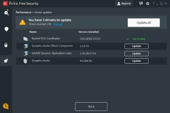Select the Synaptics Audio Effects Component name

[x=52, y=46]
